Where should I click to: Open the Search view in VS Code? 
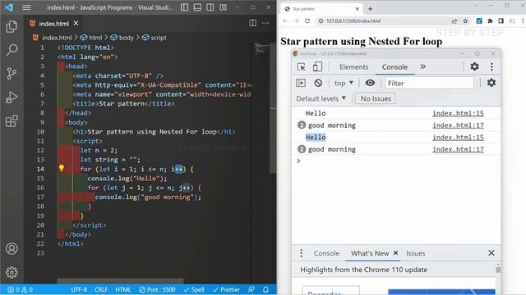click(x=12, y=50)
